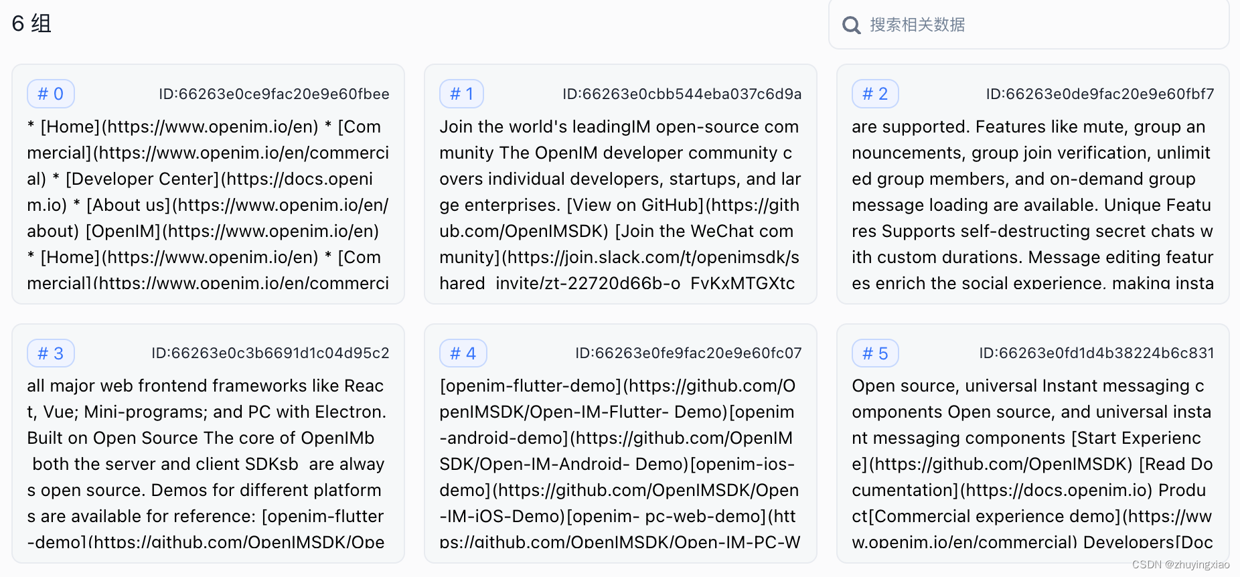Click ID:66263e0c3b6691d1c04d95c2 text
The image size is (1240, 577).
point(270,353)
